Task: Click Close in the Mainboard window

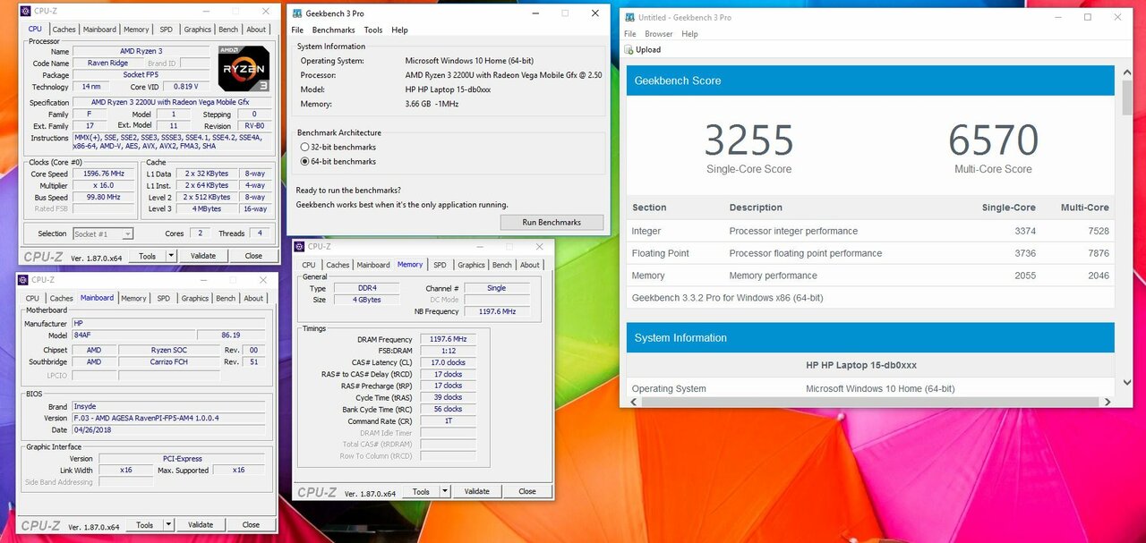Action: [251, 525]
